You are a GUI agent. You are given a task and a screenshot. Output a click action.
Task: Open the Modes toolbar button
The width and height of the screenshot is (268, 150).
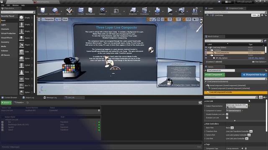69,11
